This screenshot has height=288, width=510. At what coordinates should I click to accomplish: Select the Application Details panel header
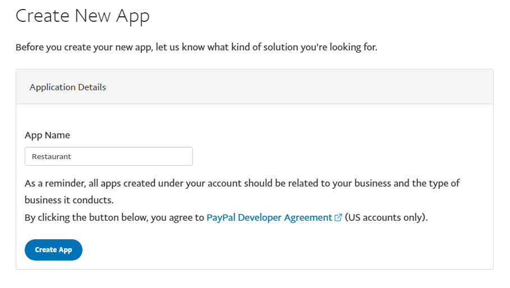coord(68,87)
